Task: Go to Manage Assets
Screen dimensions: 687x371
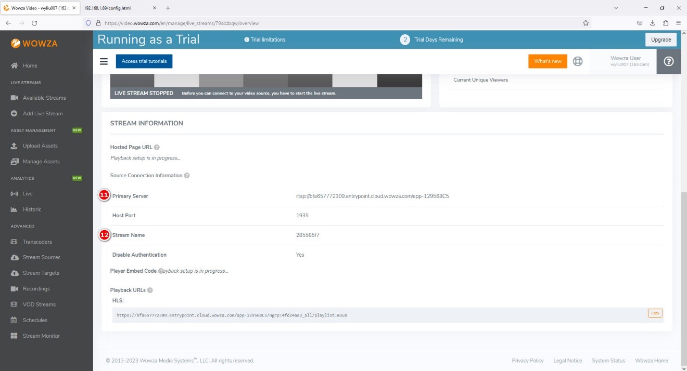Action: click(41, 162)
